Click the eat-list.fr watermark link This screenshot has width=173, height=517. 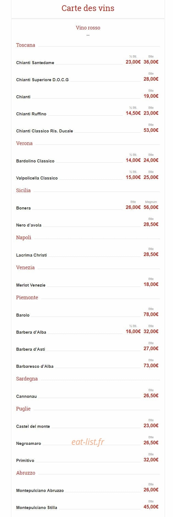coord(88,442)
